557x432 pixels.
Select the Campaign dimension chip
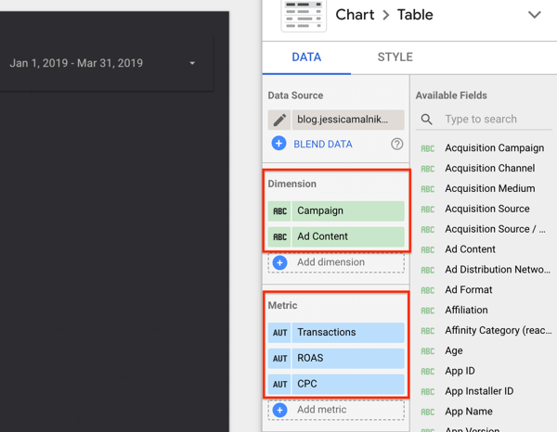(348, 211)
